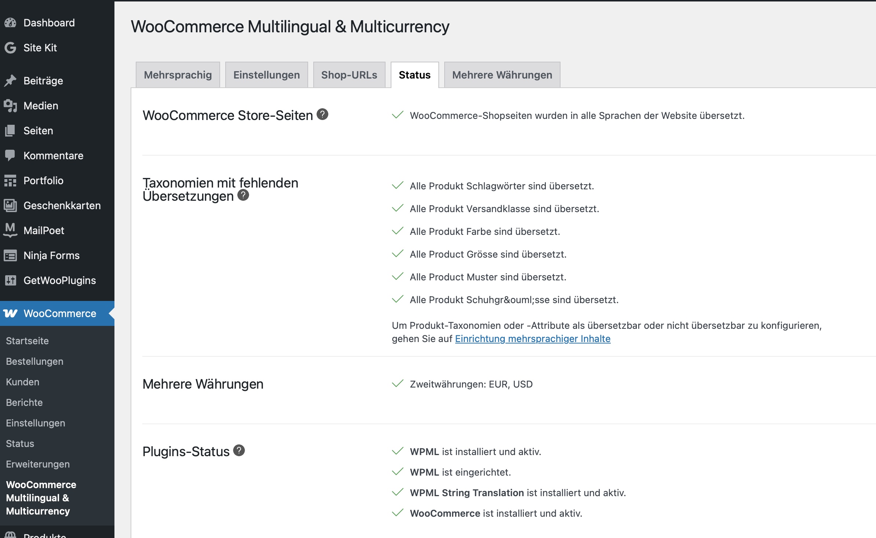Open Seiten in the sidebar
876x538 pixels.
[57, 131]
